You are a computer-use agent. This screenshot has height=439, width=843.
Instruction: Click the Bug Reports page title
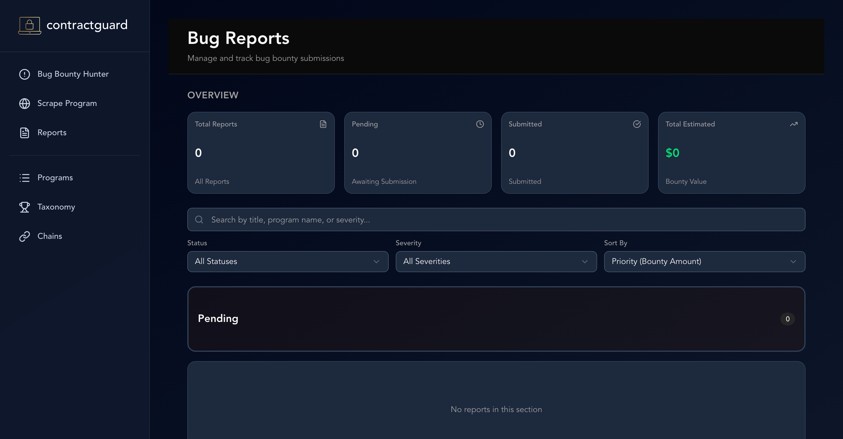238,38
